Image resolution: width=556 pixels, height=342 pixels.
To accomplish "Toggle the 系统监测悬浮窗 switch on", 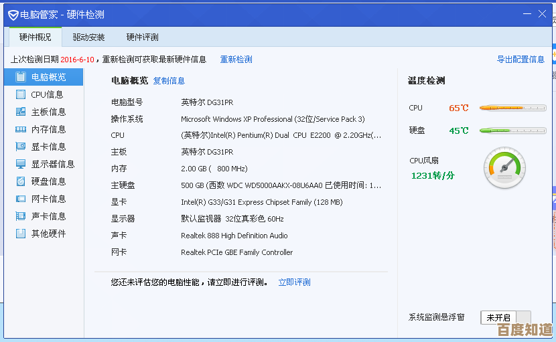I will pos(506,318).
